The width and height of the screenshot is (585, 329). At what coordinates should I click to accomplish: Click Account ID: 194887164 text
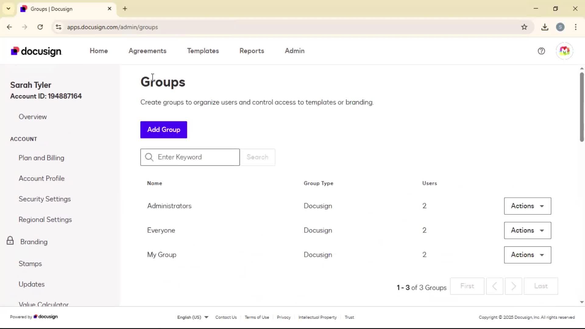(46, 96)
